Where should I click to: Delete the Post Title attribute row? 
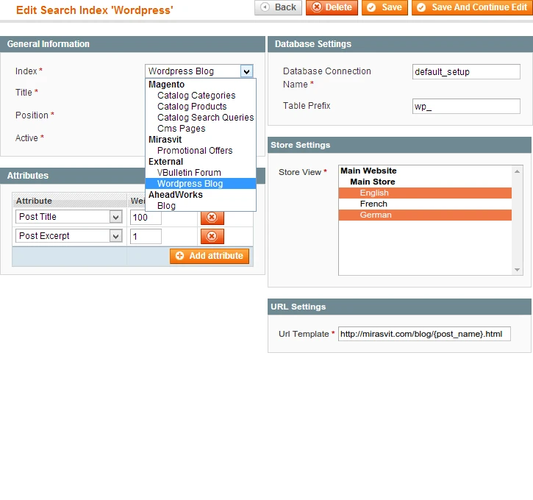[212, 218]
